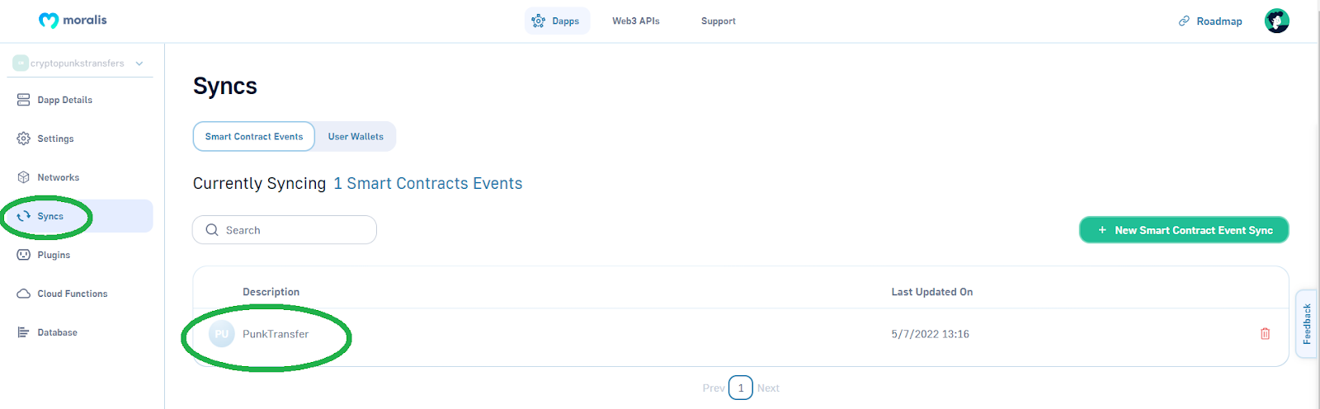This screenshot has width=1320, height=409.
Task: Create a New Smart Contract Event Sync
Action: point(1184,230)
